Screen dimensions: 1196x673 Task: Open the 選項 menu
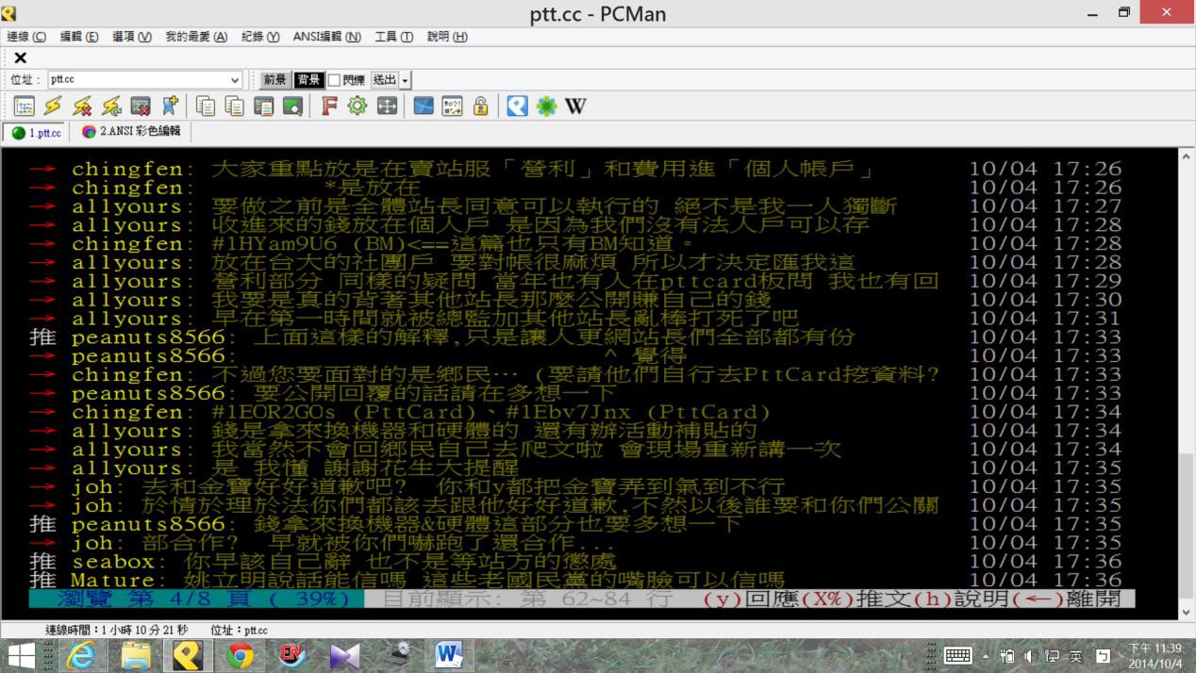point(132,37)
